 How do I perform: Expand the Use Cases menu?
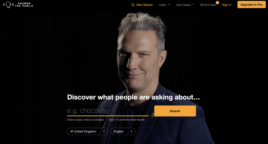185,5
